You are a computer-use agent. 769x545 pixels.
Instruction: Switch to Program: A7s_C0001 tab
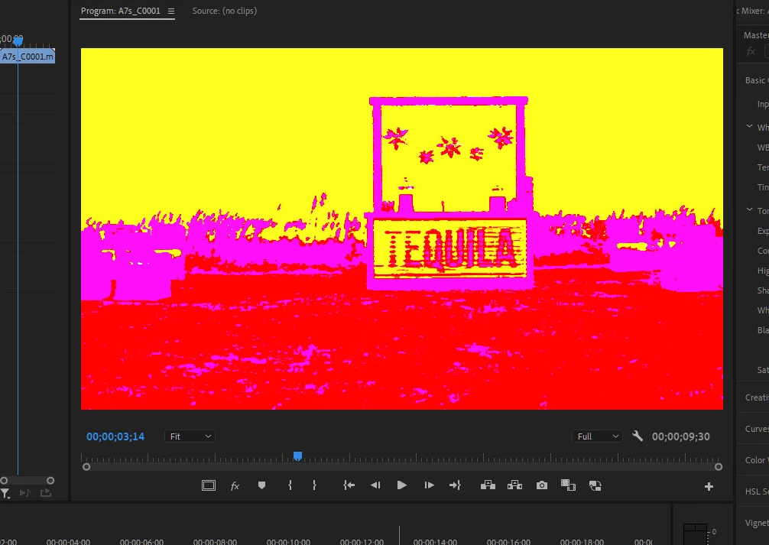[121, 11]
